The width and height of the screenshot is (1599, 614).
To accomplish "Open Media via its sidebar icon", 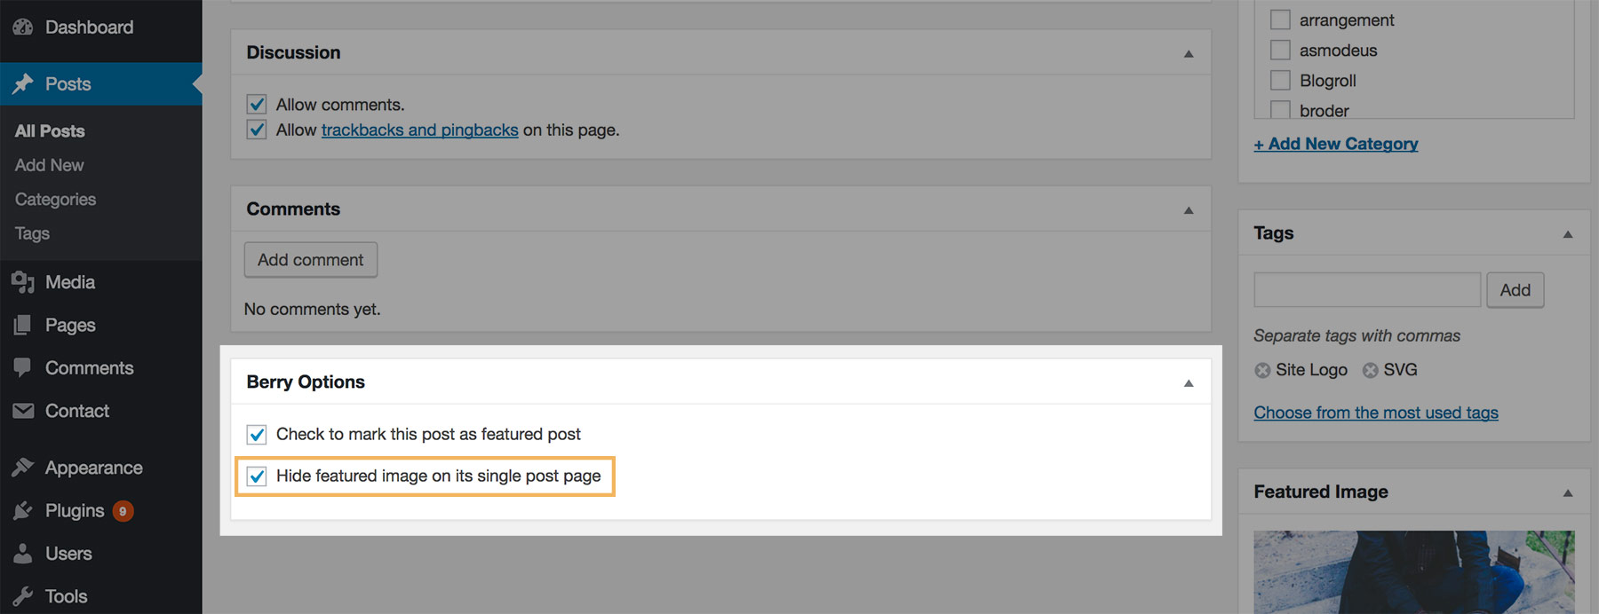I will coord(23,282).
